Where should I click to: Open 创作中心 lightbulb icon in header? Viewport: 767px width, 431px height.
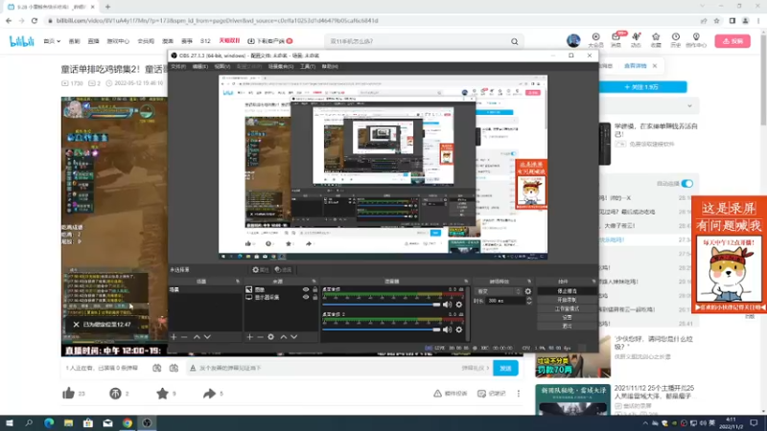pyautogui.click(x=696, y=40)
